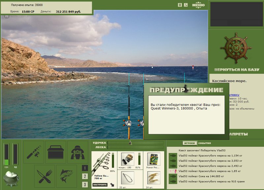Switch to the ИГРОКИ tab
The width and height of the screenshot is (264, 190).
coord(189,143)
